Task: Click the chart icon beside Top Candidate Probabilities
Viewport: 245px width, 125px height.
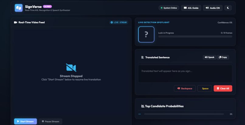Action: [143, 106]
